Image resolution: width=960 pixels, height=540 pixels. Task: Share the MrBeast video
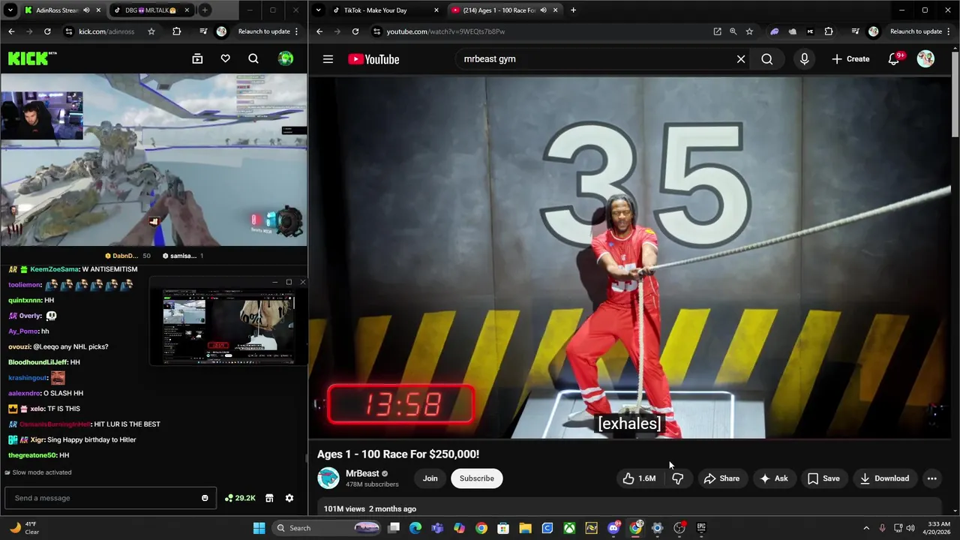721,478
